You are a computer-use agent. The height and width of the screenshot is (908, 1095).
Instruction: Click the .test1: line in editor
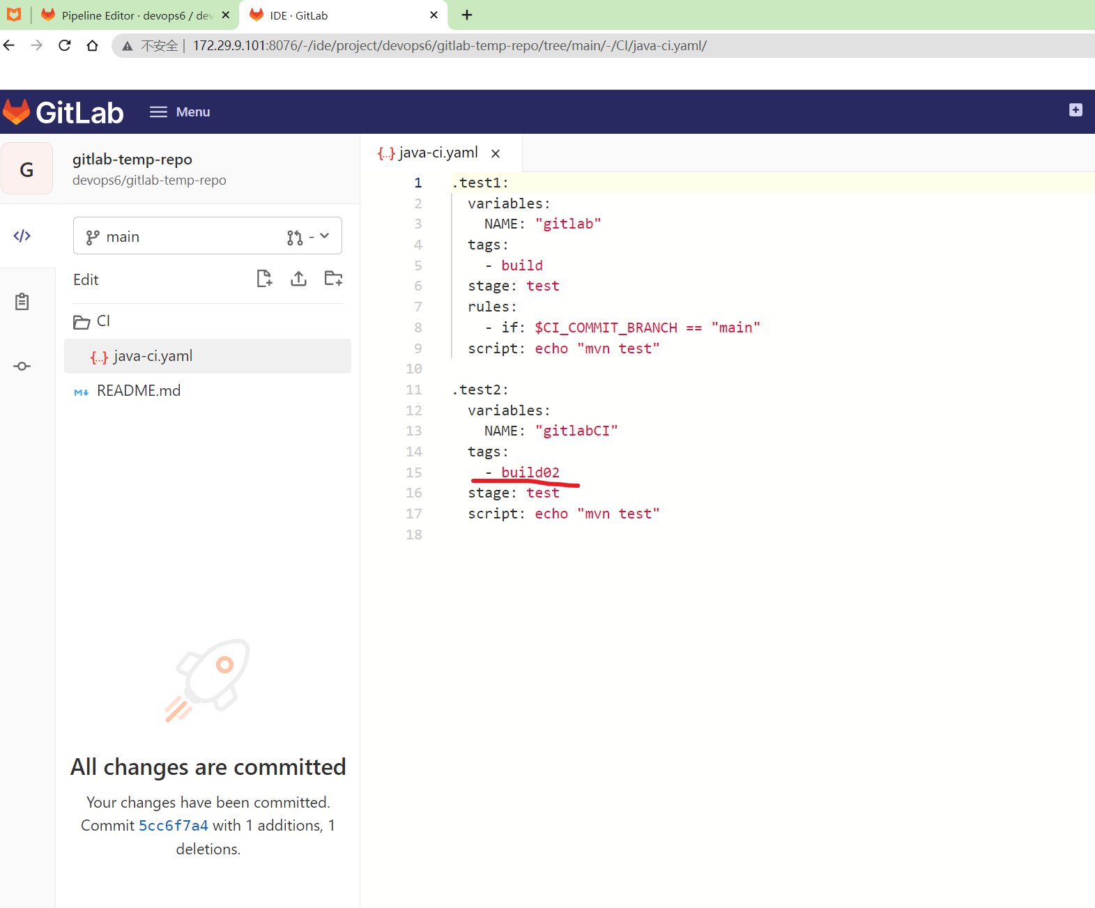[480, 183]
